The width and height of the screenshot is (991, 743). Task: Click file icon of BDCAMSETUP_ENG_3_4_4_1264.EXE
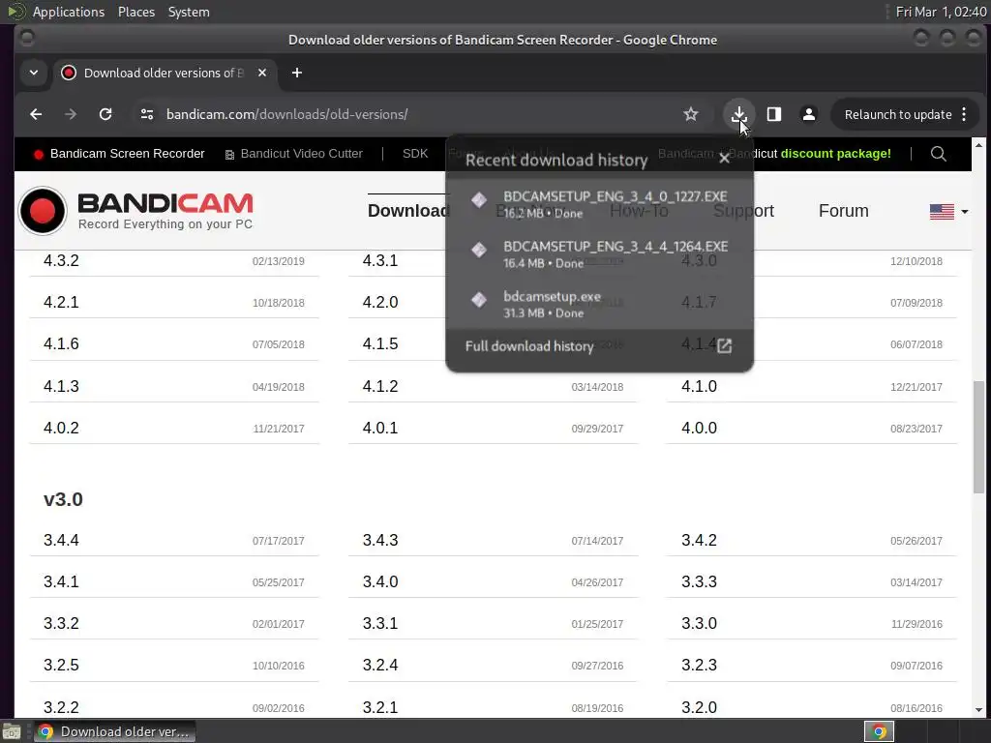click(x=479, y=250)
